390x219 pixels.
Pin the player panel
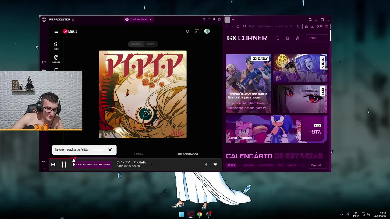(214, 19)
